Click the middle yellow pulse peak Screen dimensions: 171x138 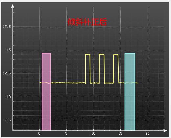pyautogui.click(x=102, y=54)
